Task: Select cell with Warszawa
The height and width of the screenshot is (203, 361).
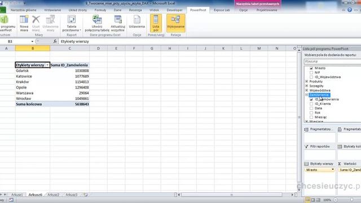Action: pos(33,93)
